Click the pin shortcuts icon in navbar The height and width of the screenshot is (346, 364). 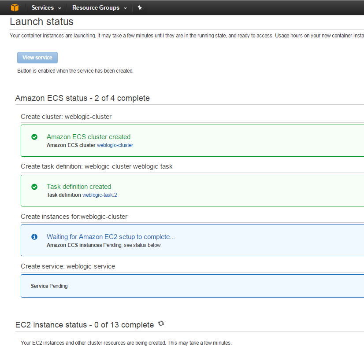click(140, 7)
